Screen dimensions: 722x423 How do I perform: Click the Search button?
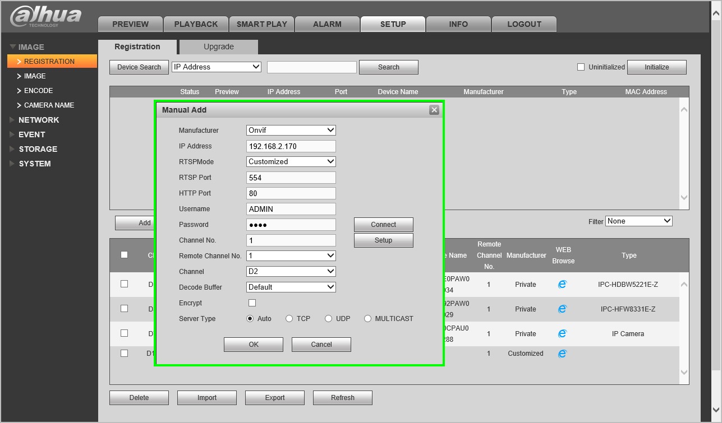pyautogui.click(x=389, y=67)
